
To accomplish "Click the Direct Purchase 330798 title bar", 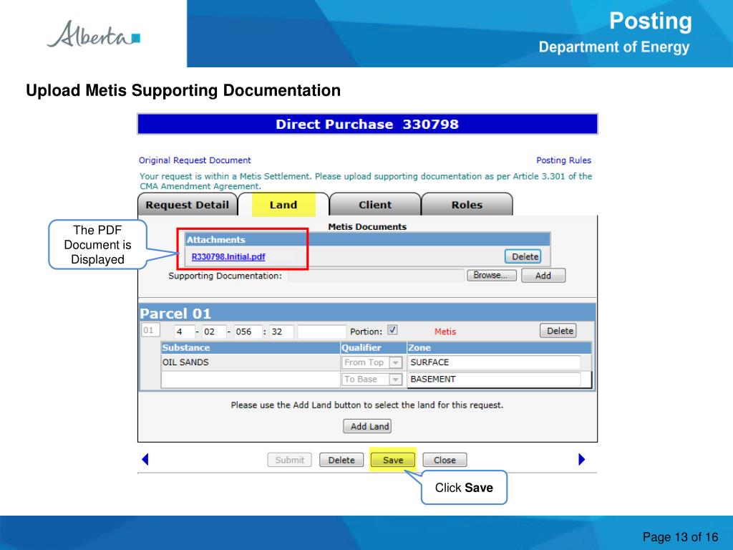I will [367, 125].
